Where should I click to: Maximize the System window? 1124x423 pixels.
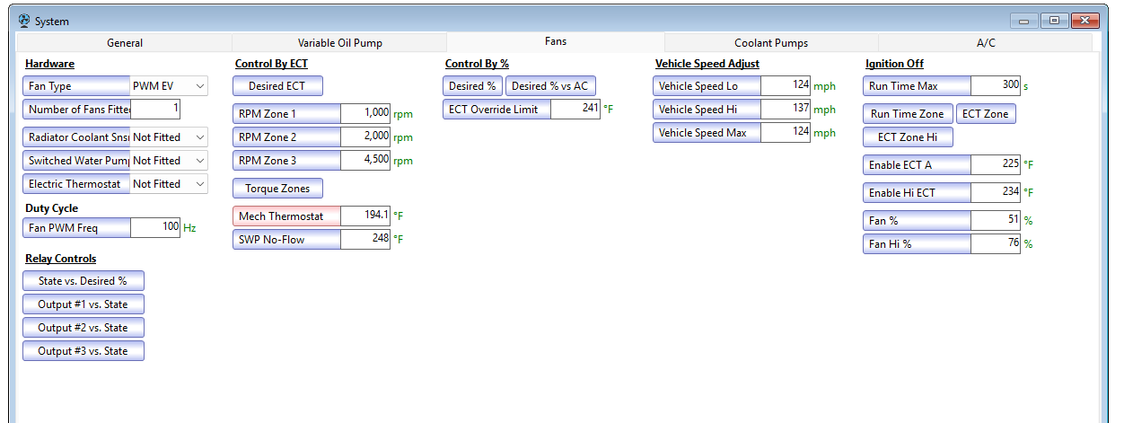coord(1054,20)
